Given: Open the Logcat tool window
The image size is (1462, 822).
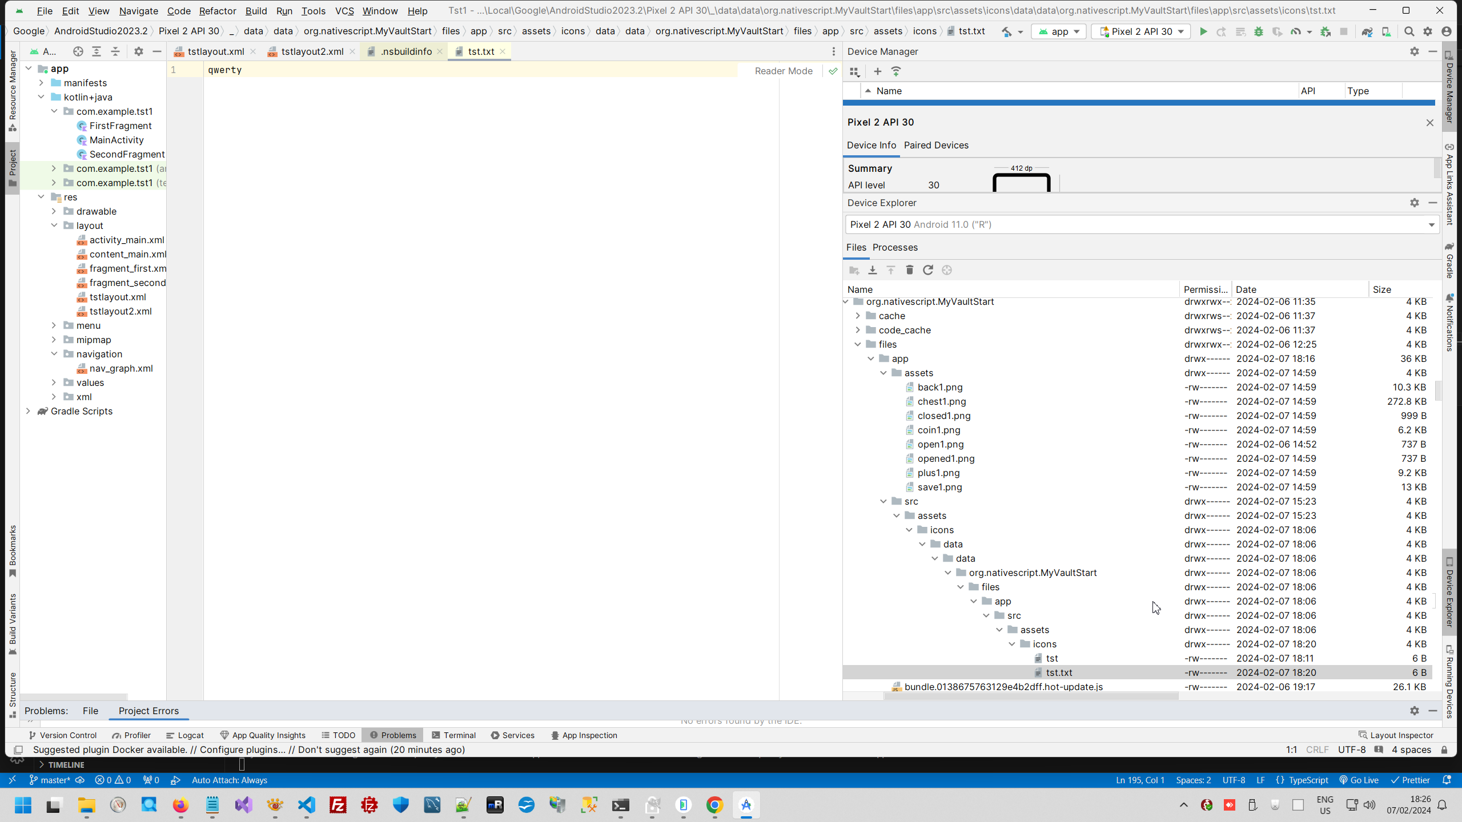Looking at the screenshot, I should (x=190, y=735).
